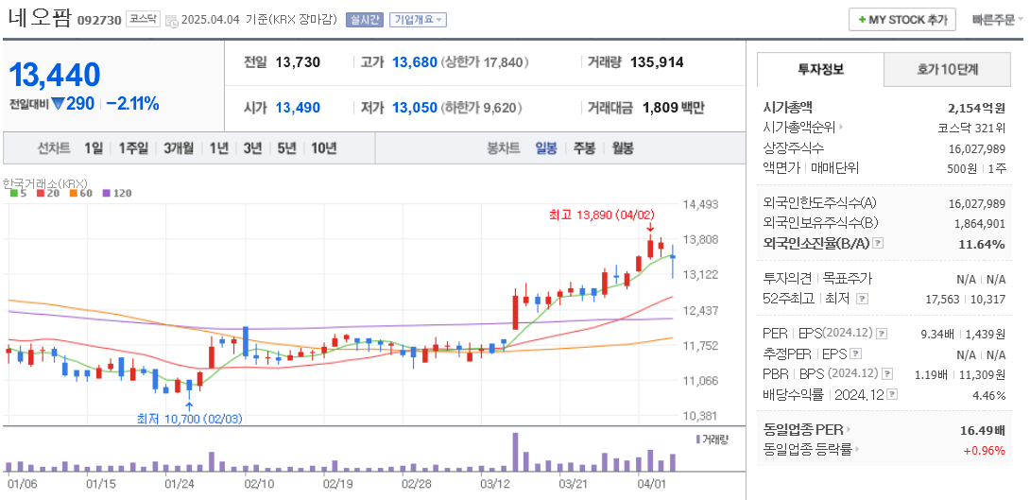Viewport: 1030px width, 500px height.
Task: Click the 거래대금 value 1,809 백만
Action: click(x=673, y=108)
